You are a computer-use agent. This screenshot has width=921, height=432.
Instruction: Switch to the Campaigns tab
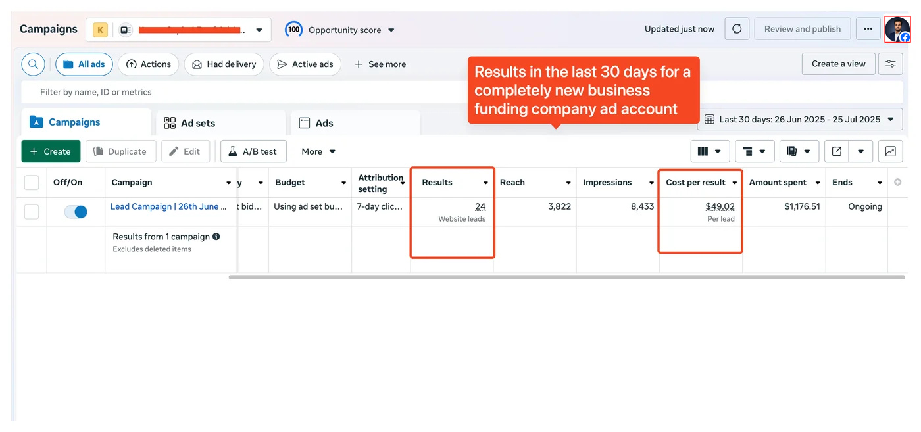point(86,122)
